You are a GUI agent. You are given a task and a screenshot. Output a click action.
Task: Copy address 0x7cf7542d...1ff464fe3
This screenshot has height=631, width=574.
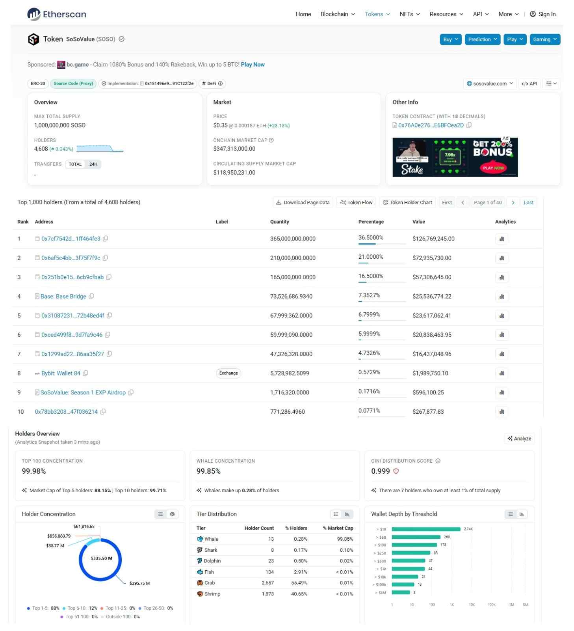106,239
